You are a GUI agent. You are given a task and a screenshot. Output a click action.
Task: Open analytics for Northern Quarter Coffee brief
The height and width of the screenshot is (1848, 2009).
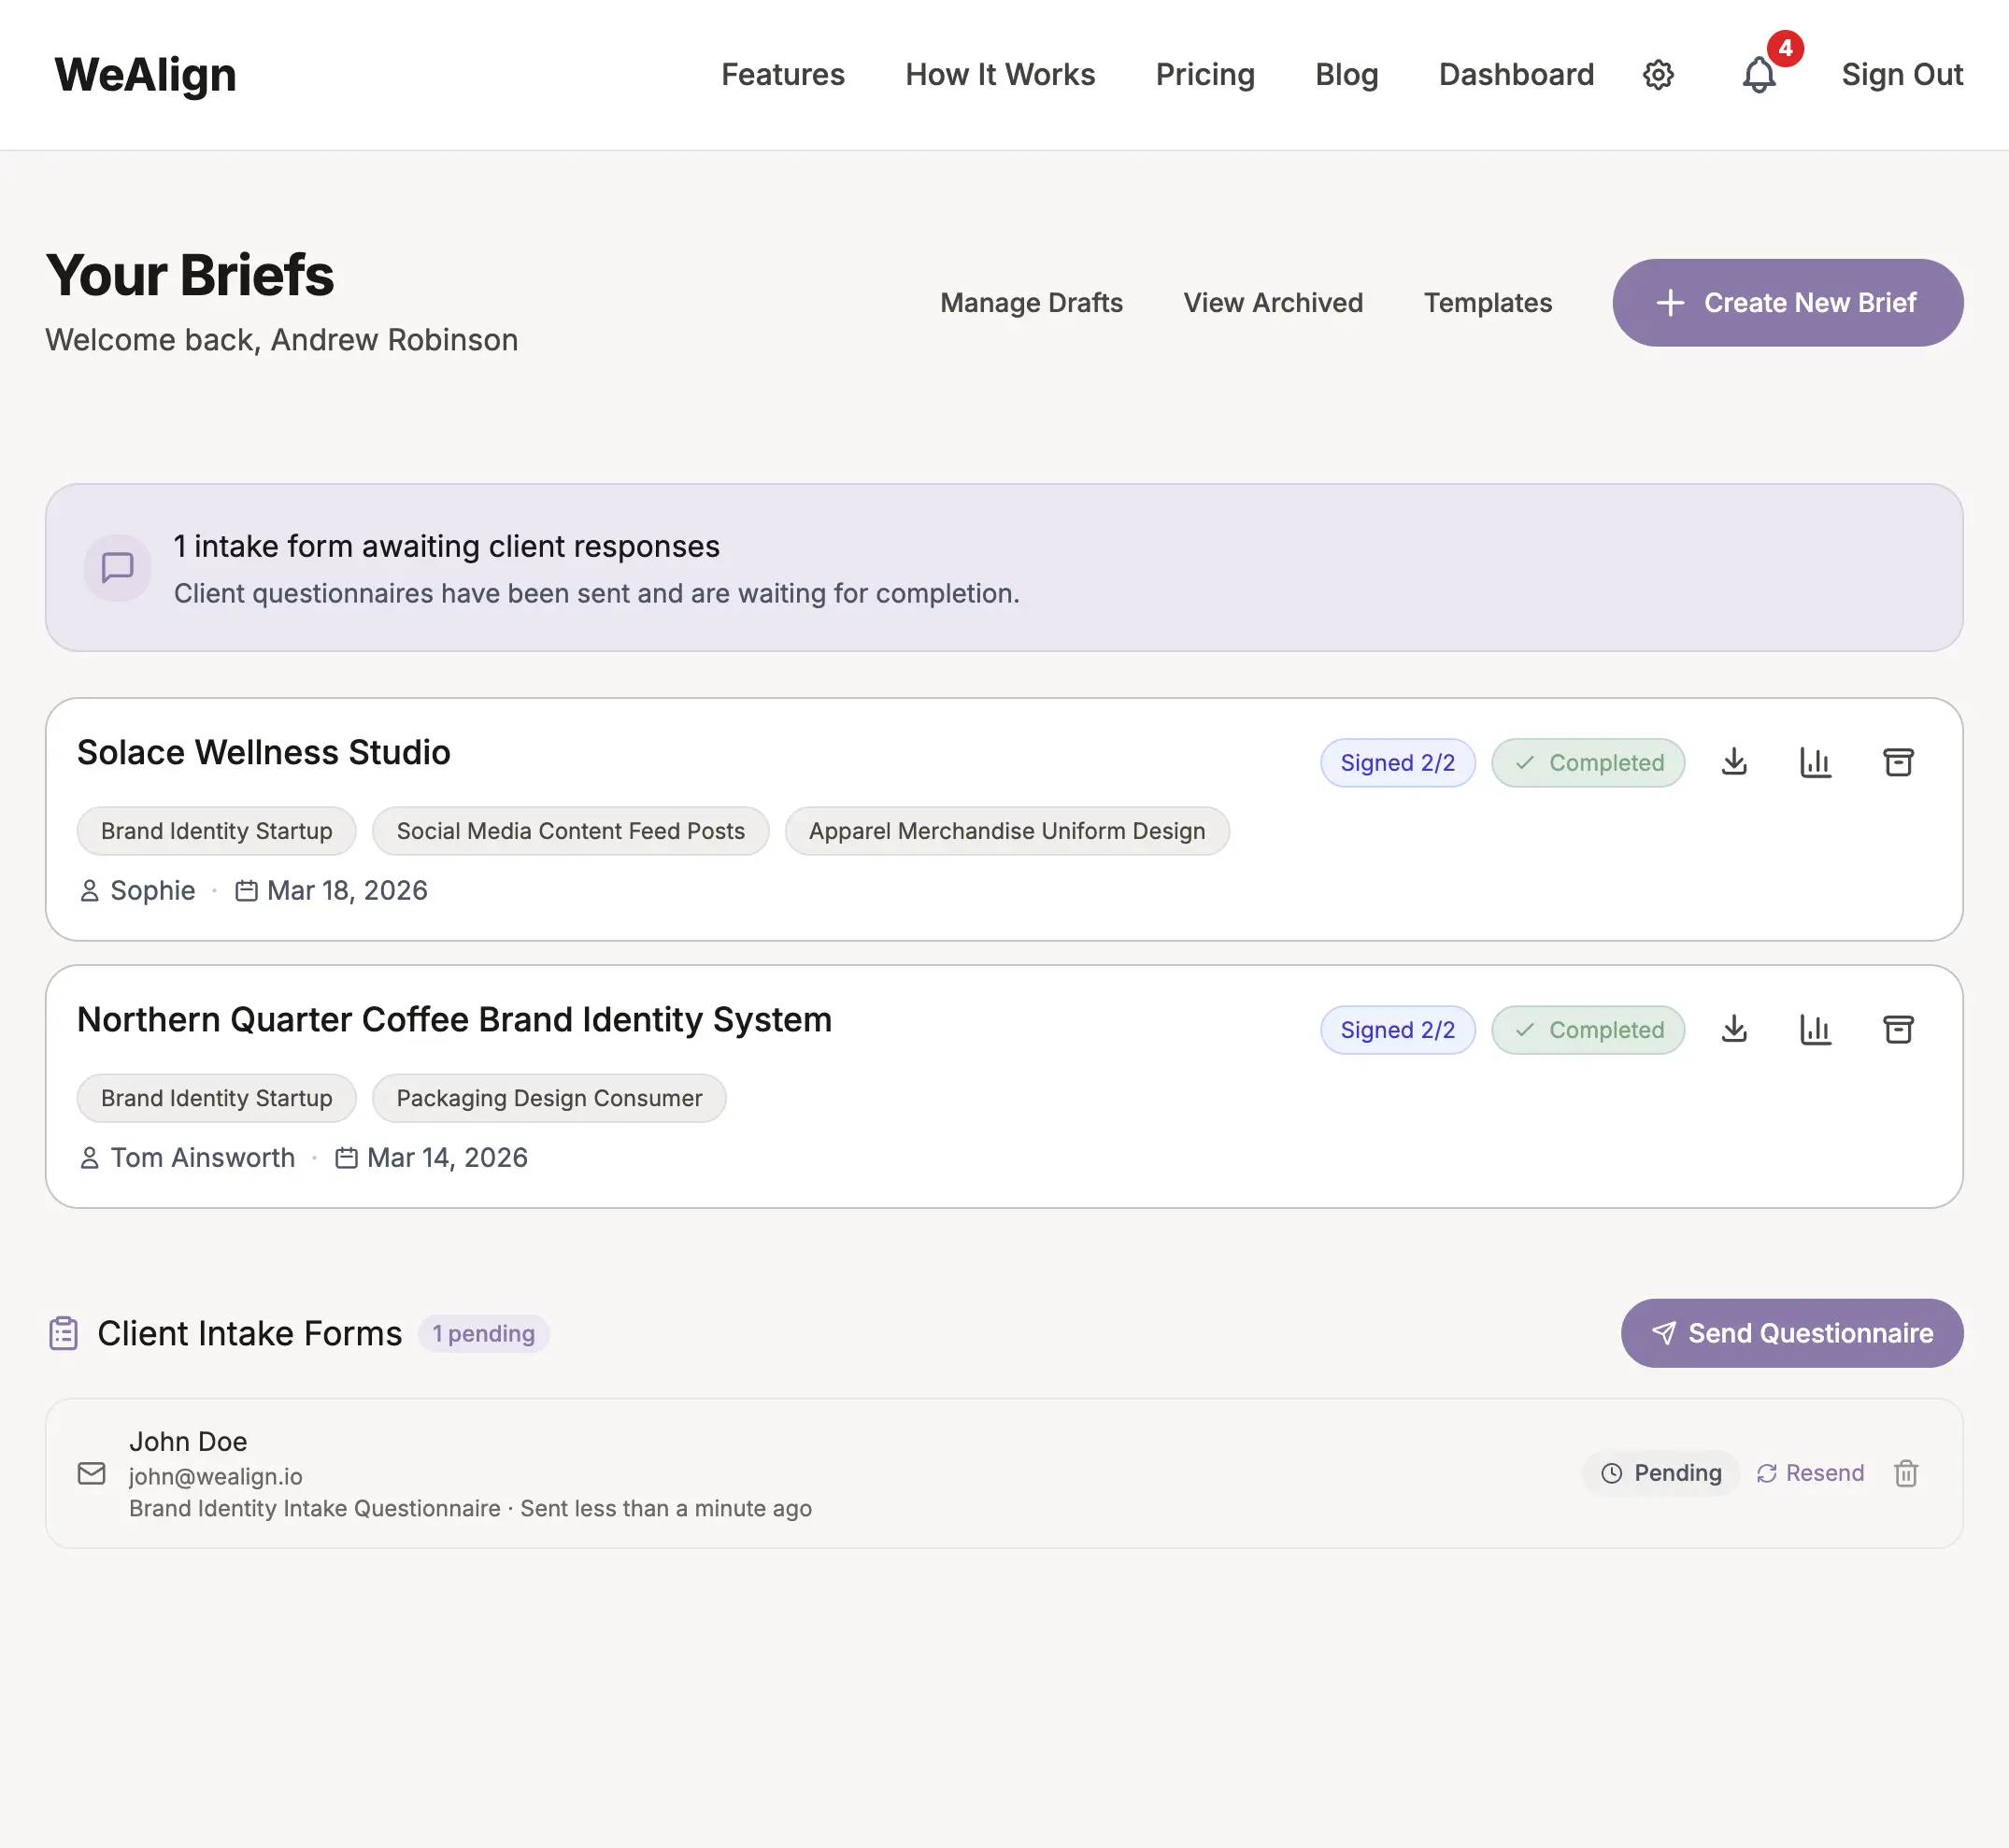tap(1817, 1029)
